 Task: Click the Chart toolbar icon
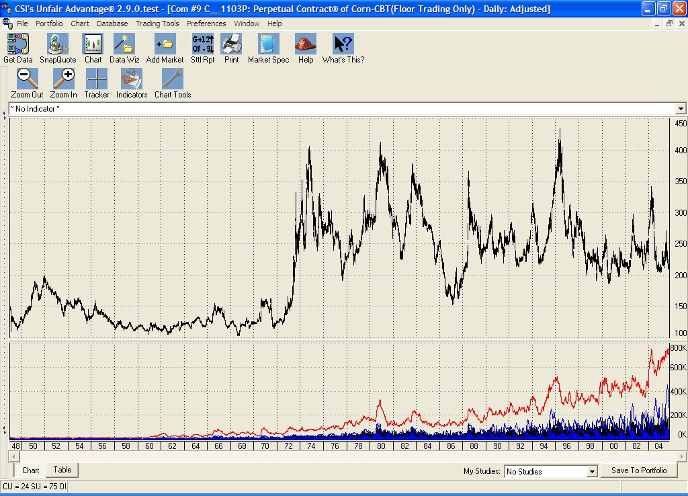93,48
